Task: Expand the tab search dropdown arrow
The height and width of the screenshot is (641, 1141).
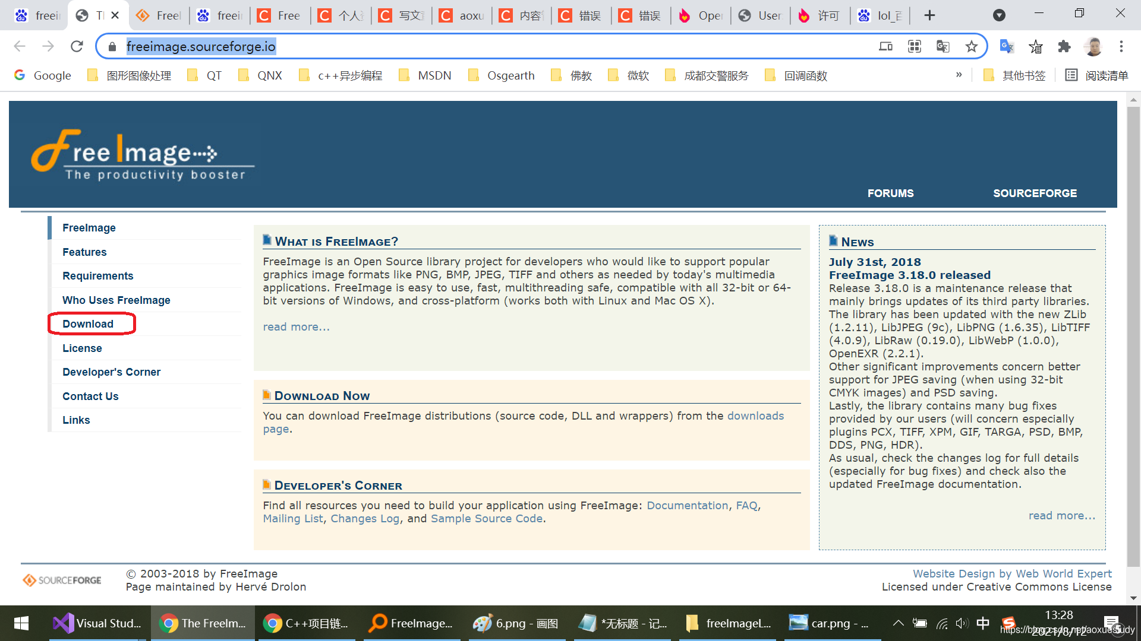Action: (x=999, y=15)
